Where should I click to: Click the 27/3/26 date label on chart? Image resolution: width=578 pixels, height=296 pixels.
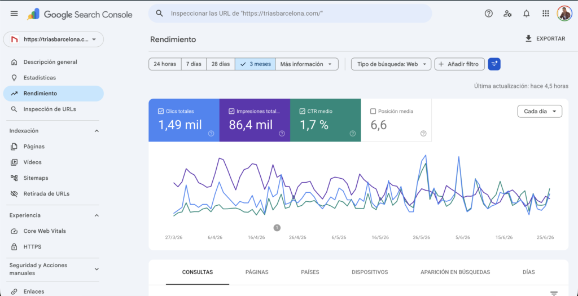point(174,237)
